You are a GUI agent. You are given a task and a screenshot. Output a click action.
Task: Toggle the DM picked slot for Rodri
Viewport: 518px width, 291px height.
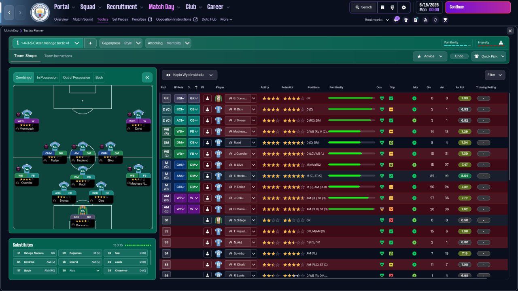[166, 143]
